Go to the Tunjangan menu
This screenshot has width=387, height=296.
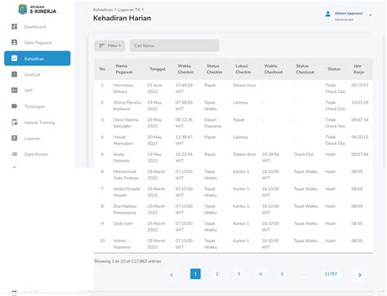click(x=34, y=106)
